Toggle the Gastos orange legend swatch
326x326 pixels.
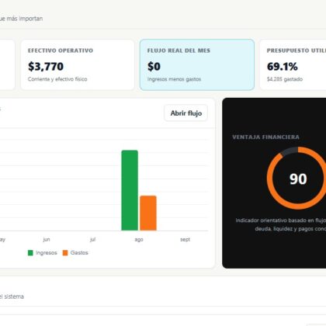pyautogui.click(x=65, y=253)
